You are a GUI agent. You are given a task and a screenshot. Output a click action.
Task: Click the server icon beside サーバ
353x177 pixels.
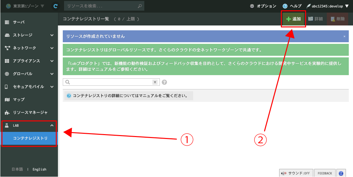click(x=7, y=22)
